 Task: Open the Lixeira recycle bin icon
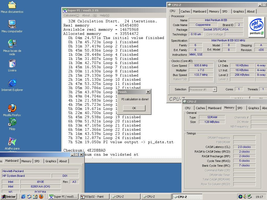tap(12, 65)
